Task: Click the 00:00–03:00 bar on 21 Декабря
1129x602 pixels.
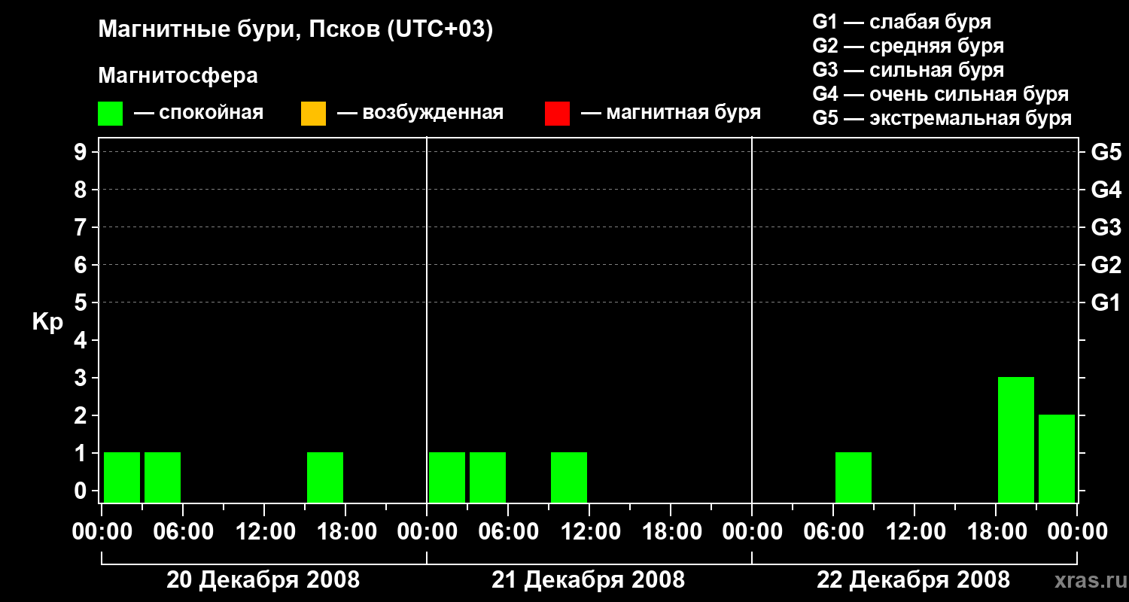Action: [x=447, y=477]
